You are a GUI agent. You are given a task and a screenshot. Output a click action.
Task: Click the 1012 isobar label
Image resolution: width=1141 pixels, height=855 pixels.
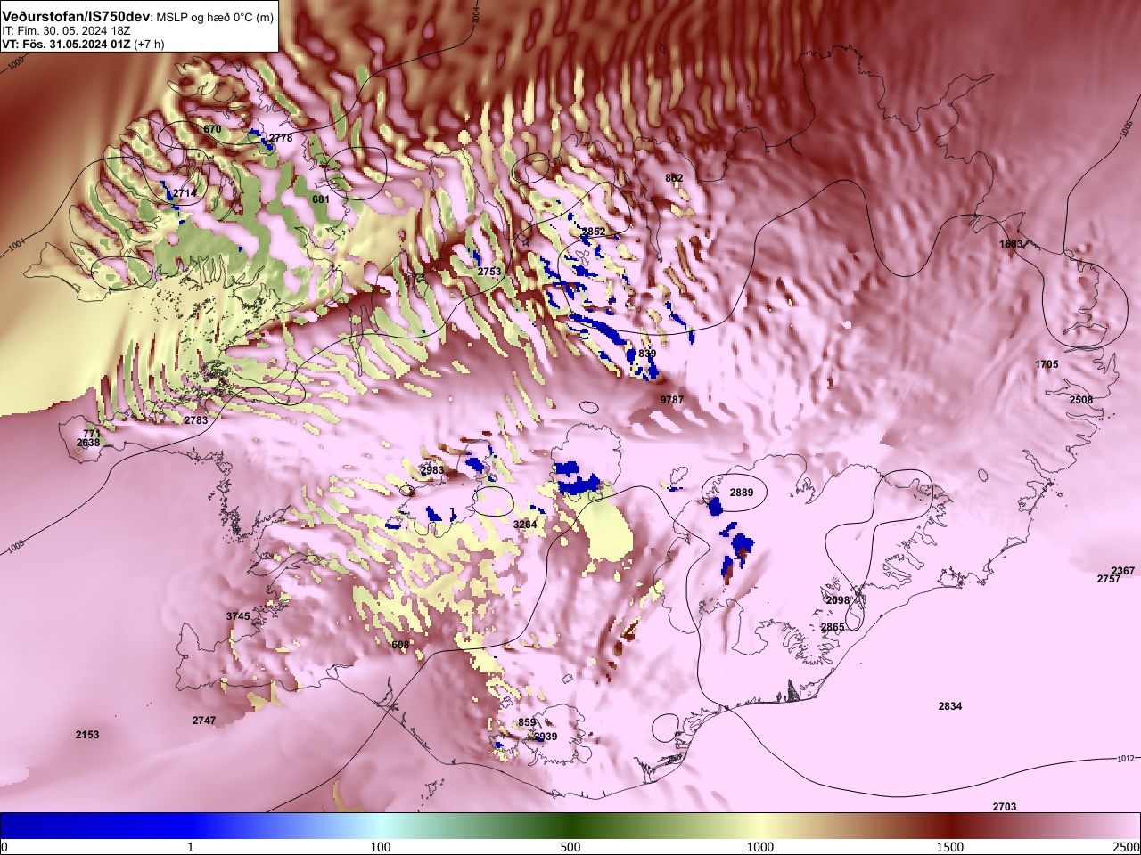[1125, 759]
